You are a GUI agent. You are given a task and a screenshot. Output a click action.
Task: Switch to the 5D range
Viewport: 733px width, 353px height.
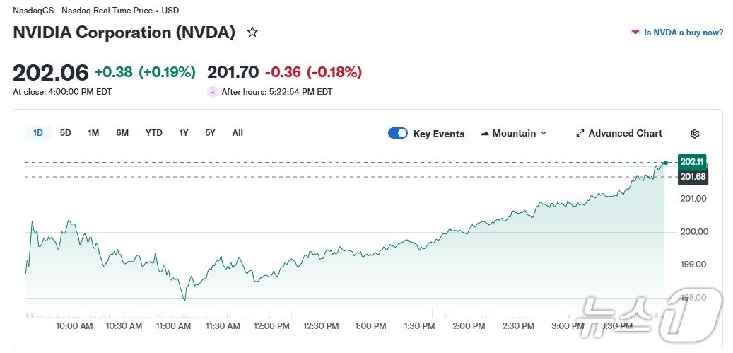point(66,133)
